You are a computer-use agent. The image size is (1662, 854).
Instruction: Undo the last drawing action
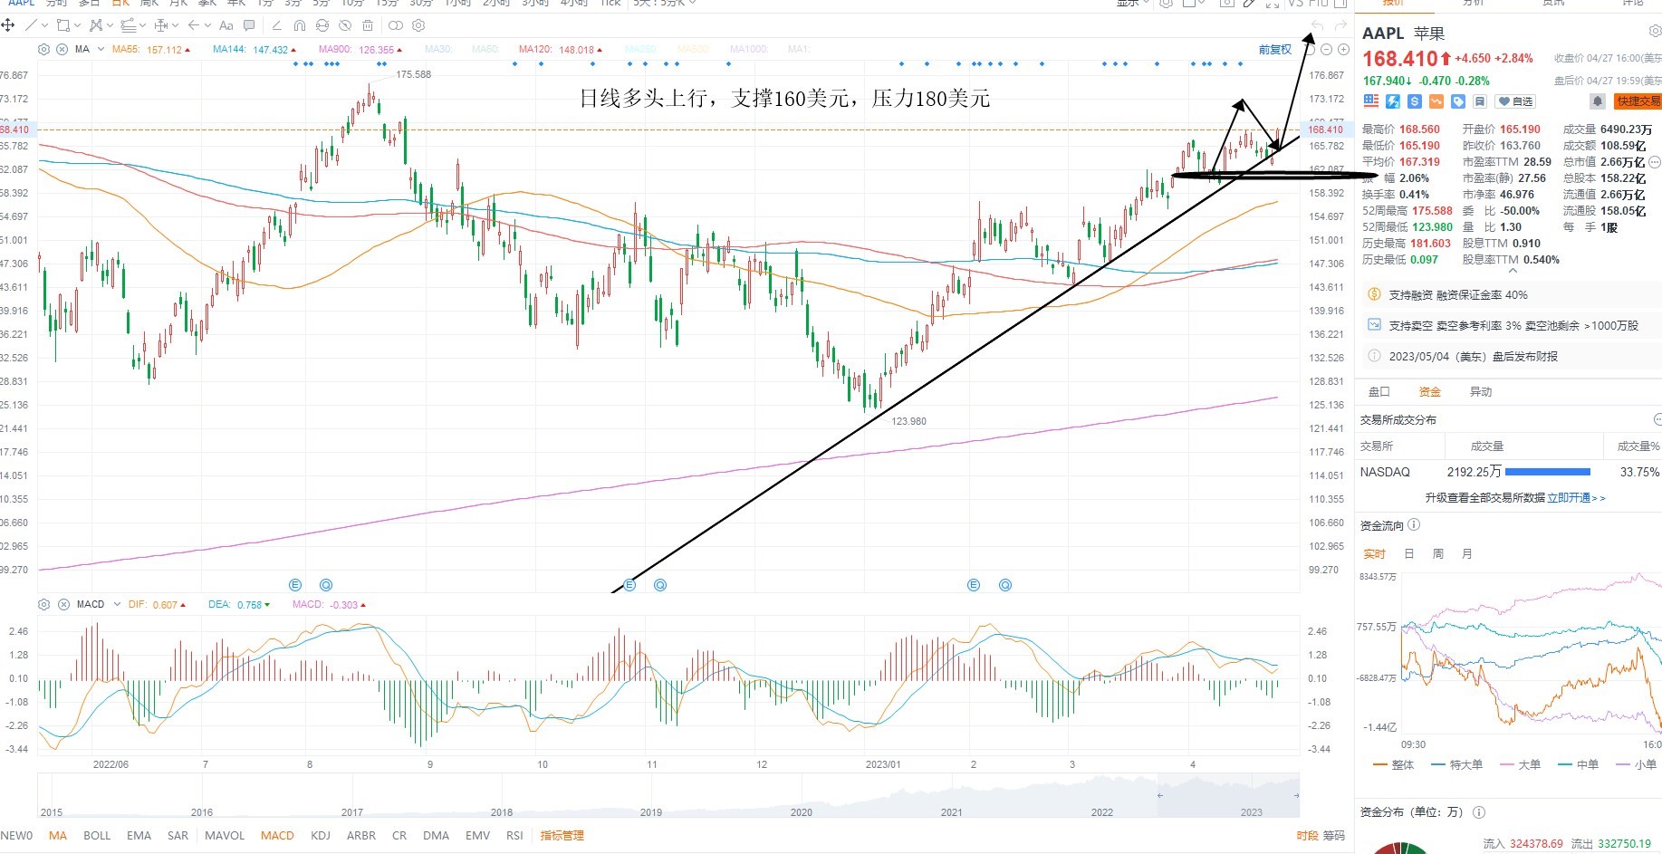tap(1317, 25)
